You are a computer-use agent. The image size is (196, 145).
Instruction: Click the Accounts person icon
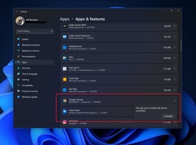(19, 68)
